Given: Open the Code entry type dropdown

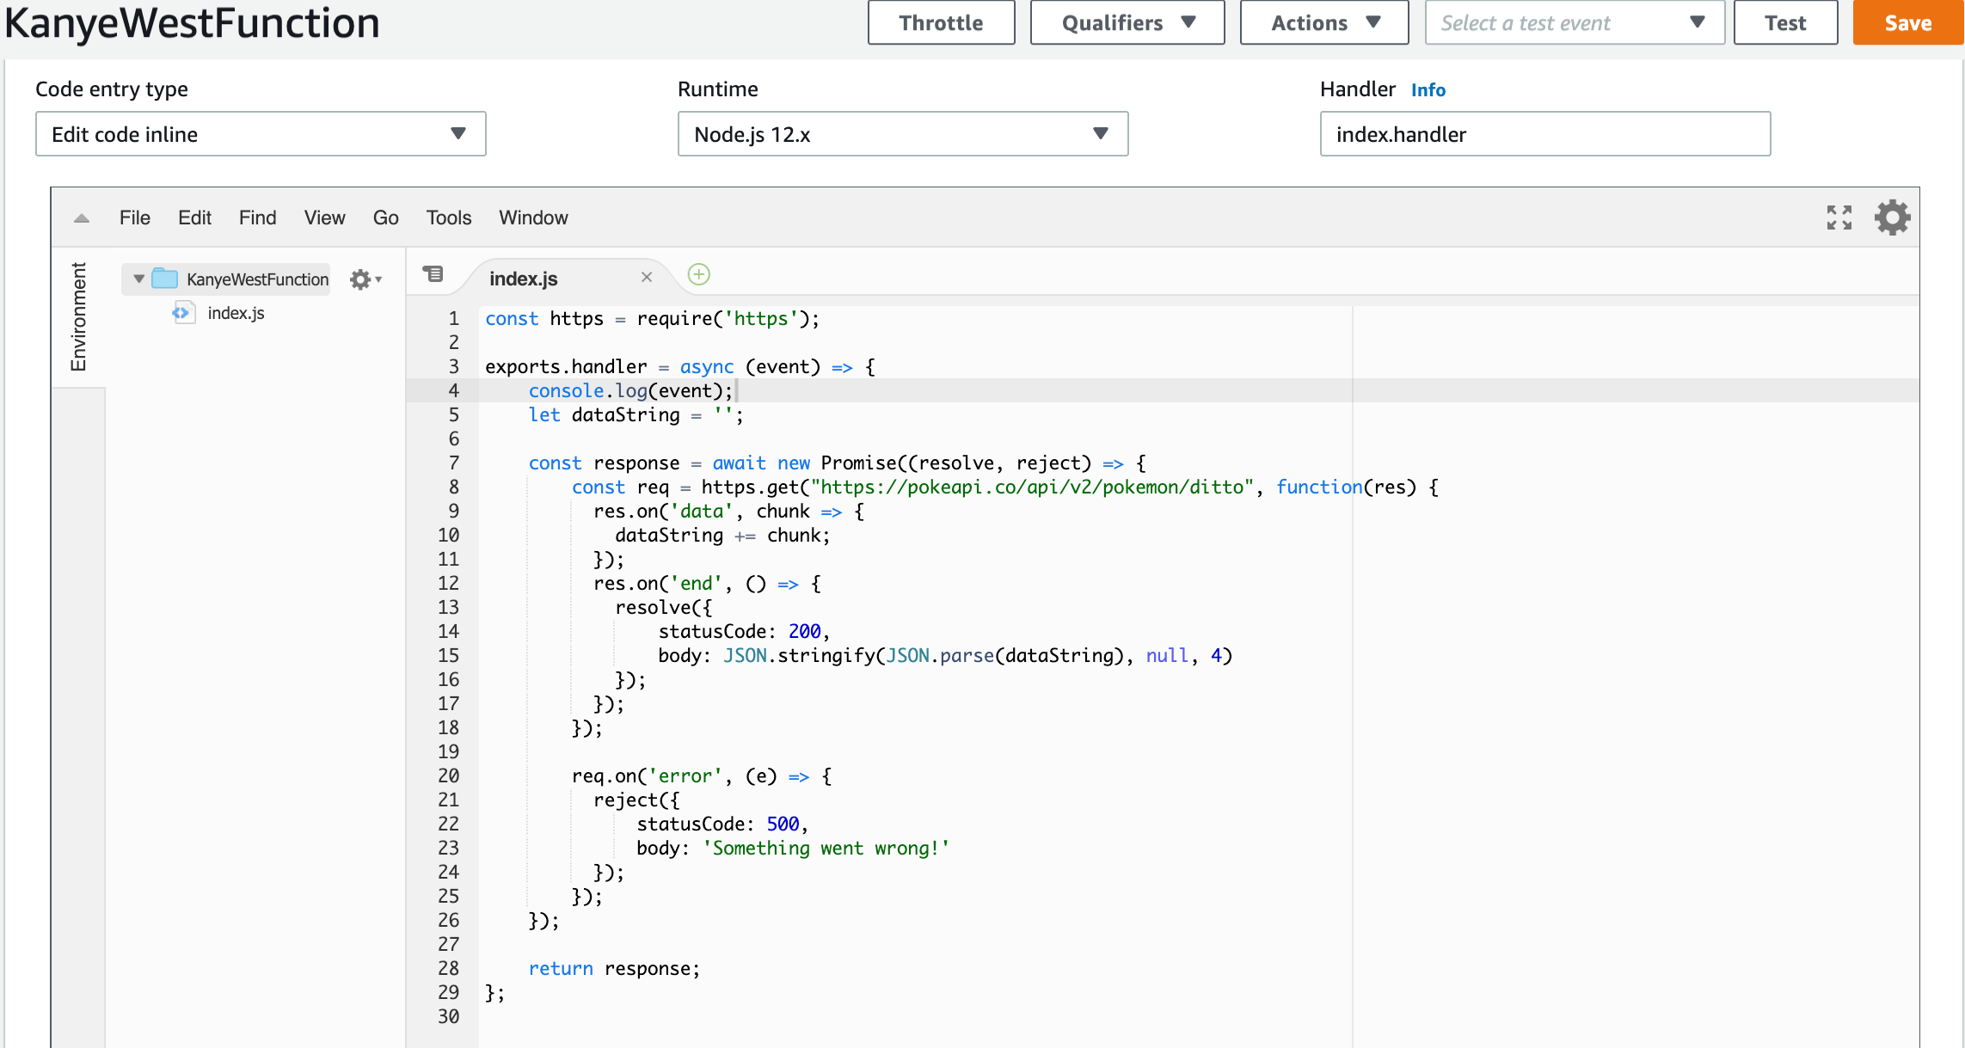Looking at the screenshot, I should click(x=261, y=134).
